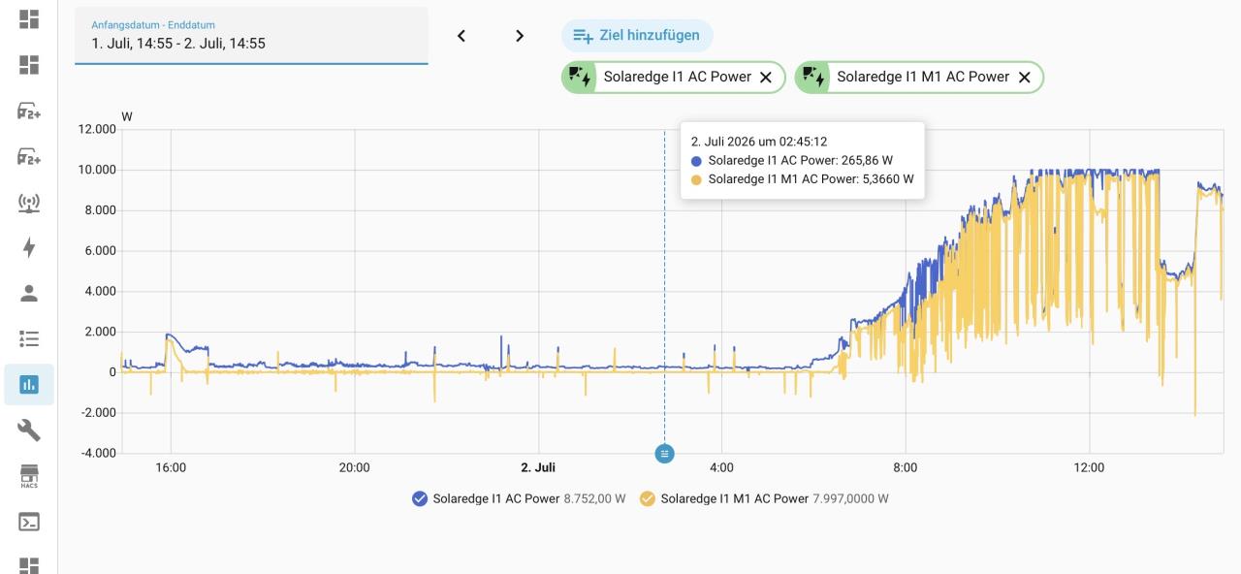The image size is (1241, 574).
Task: Open the radio tower icon in sidebar
Action: [29, 203]
